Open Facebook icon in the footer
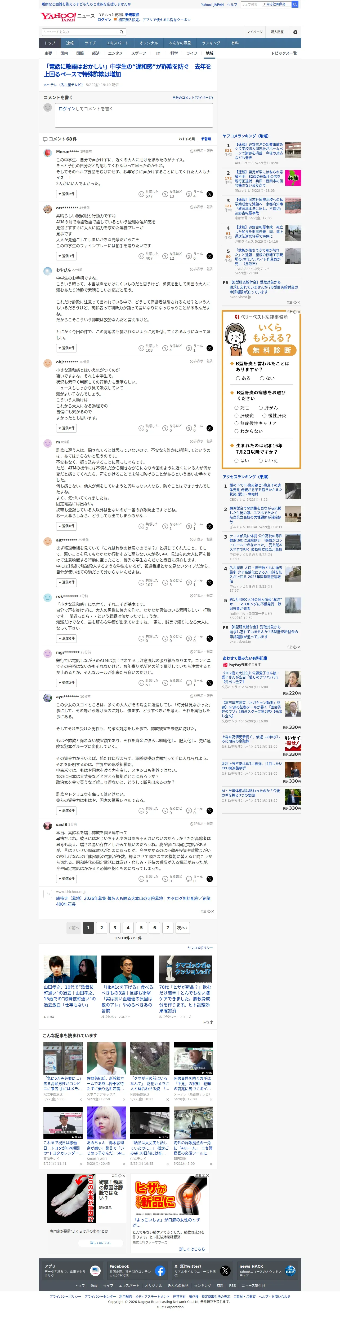The width and height of the screenshot is (340, 1339). click(x=160, y=1271)
